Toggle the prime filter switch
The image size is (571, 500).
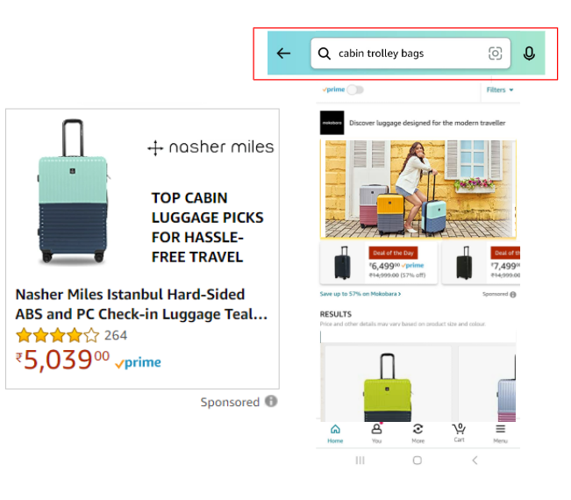click(x=355, y=89)
